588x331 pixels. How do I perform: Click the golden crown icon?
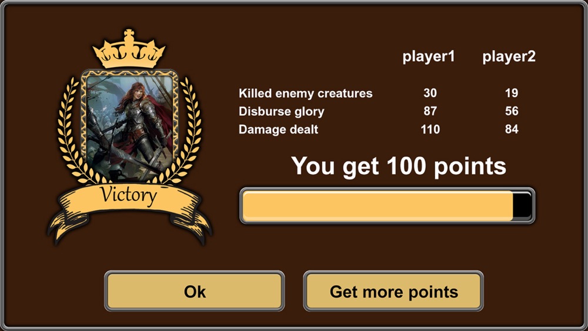tap(129, 49)
